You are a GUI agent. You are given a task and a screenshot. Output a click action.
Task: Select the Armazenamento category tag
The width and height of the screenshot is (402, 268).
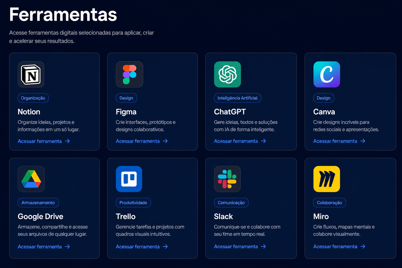38,203
